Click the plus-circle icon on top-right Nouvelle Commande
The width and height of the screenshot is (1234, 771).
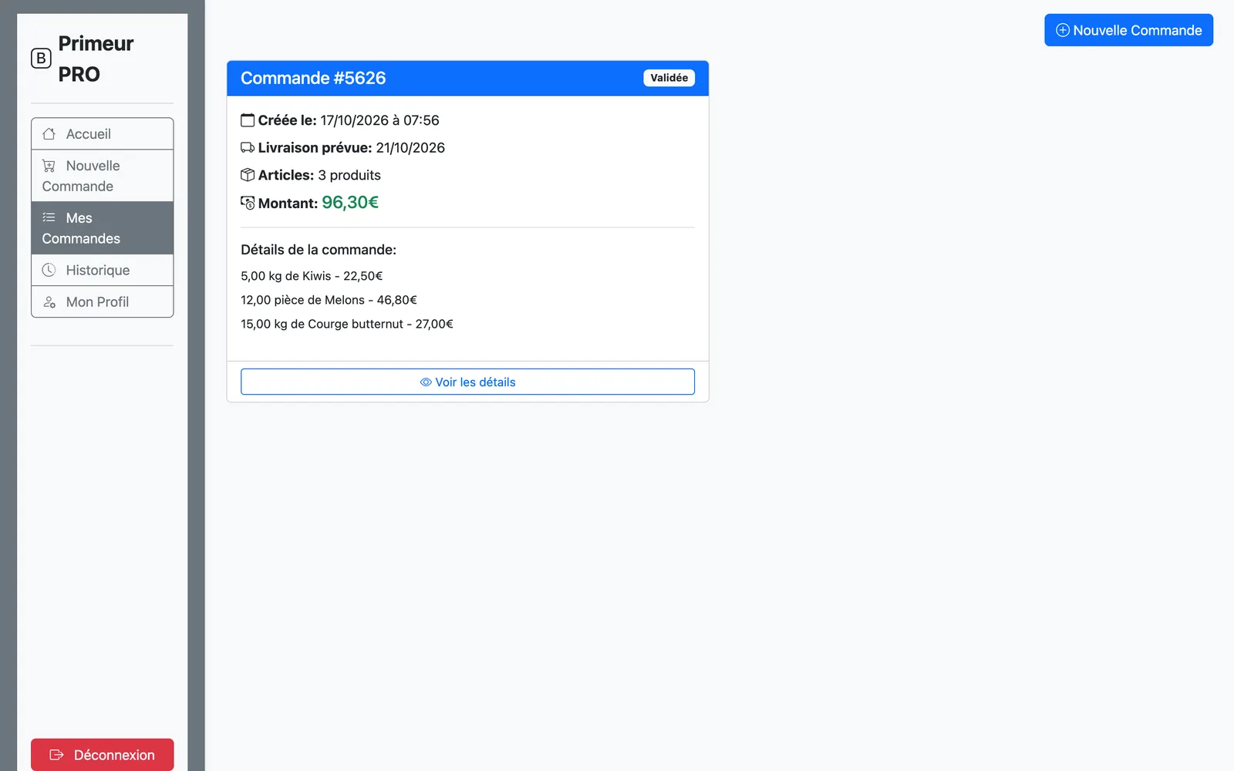pyautogui.click(x=1063, y=30)
